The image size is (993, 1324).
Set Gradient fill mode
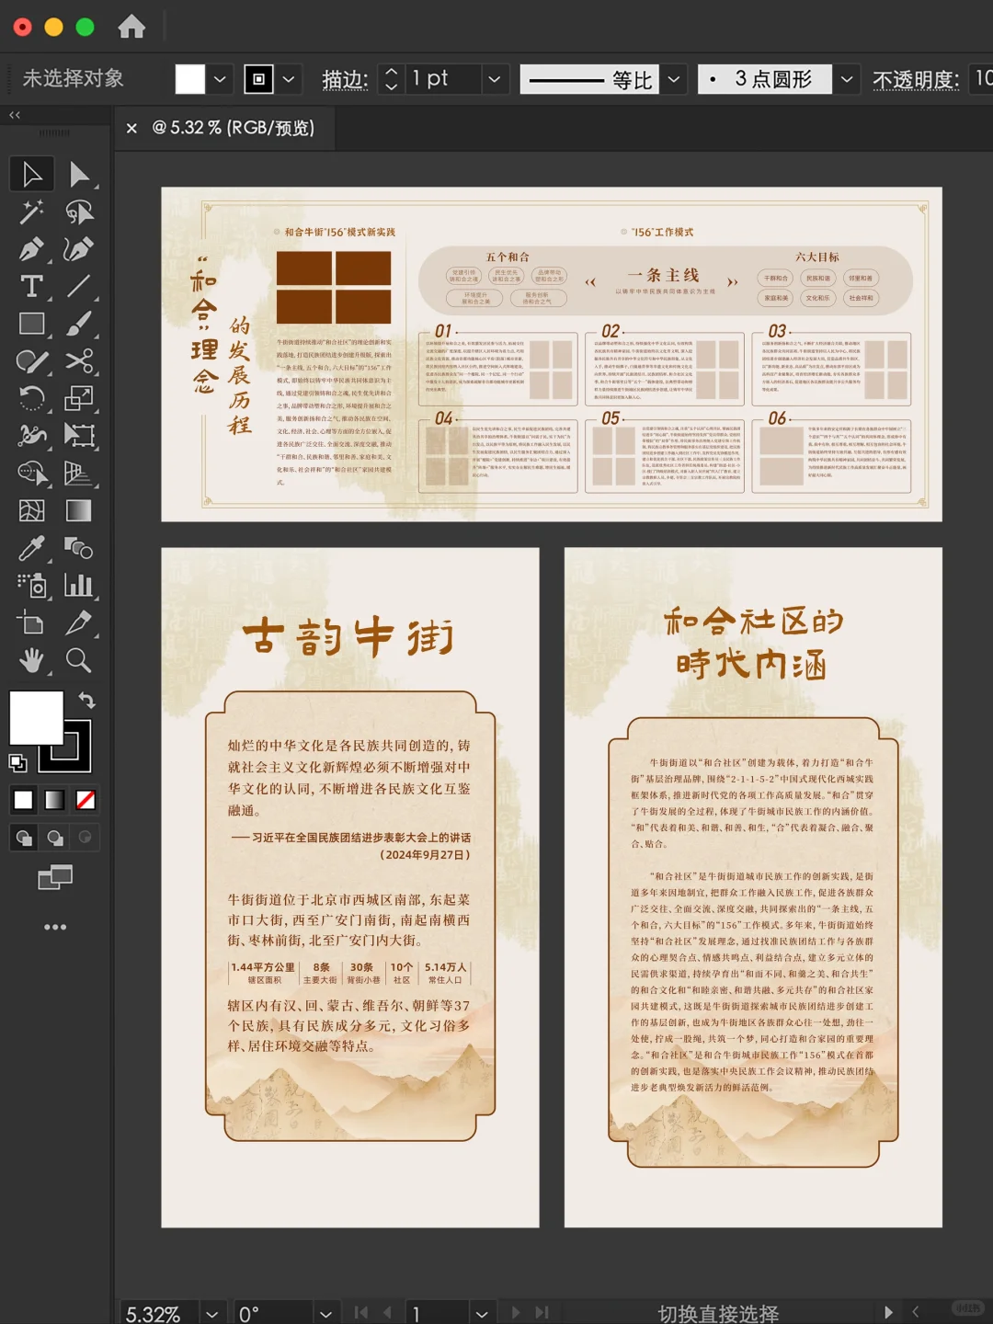tap(55, 800)
